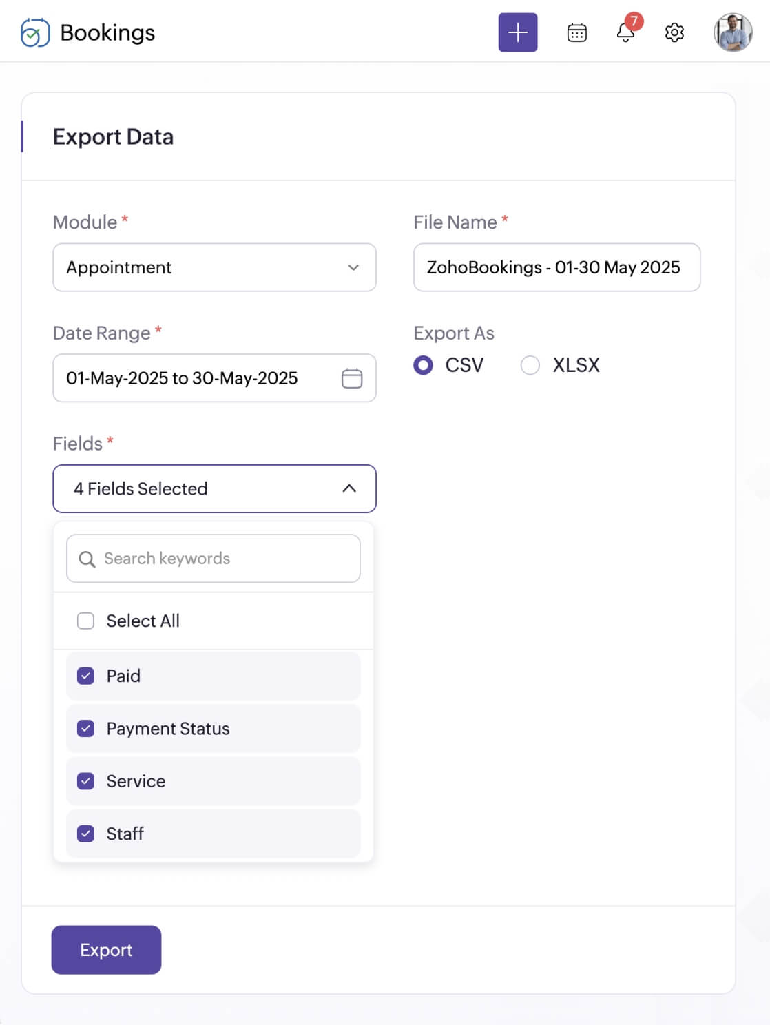Click the purple plus add button
Image resolution: width=770 pixels, height=1025 pixels.
(x=517, y=32)
